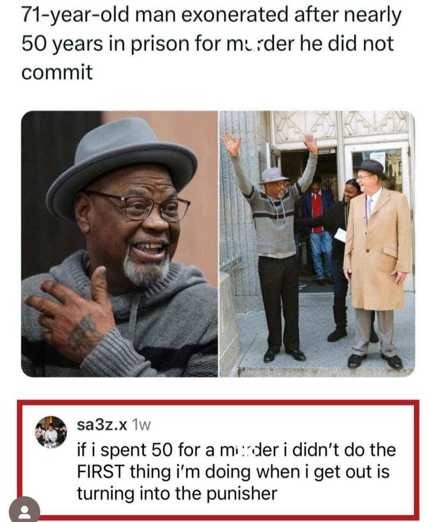This screenshot has width=427, height=522.
Task: Tap the man in the tan overcoat
Action: coord(376,263)
